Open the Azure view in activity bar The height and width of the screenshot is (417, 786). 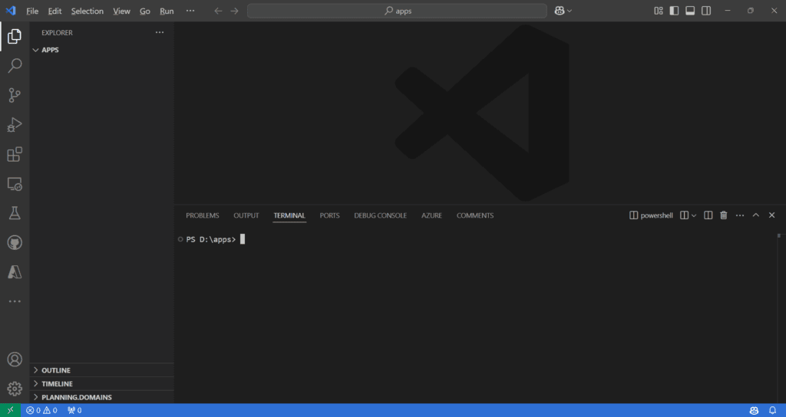pos(15,272)
